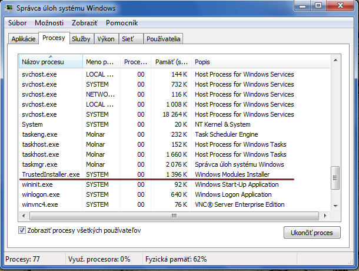Open the Možnosti menu
The width and height of the screenshot is (359, 271).
49,23
